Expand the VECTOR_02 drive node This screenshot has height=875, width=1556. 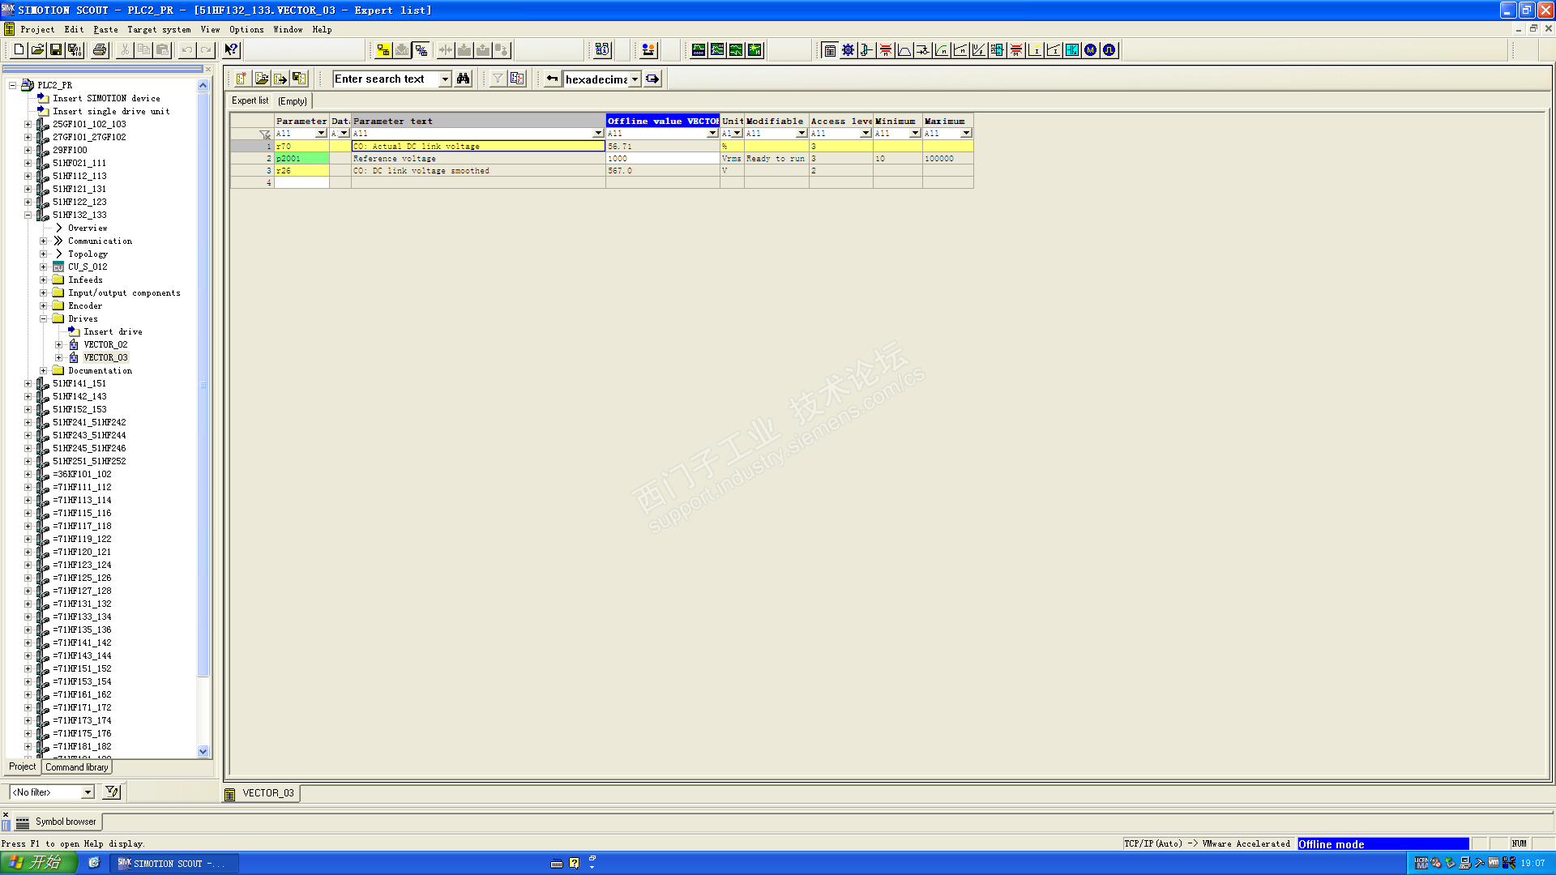58,344
